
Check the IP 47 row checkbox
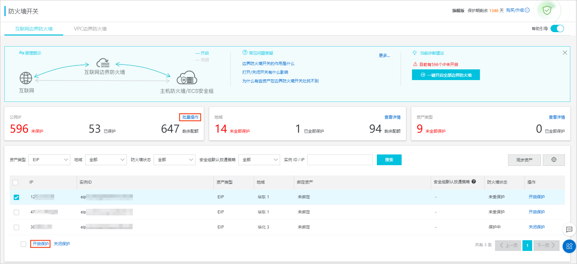pyautogui.click(x=16, y=212)
